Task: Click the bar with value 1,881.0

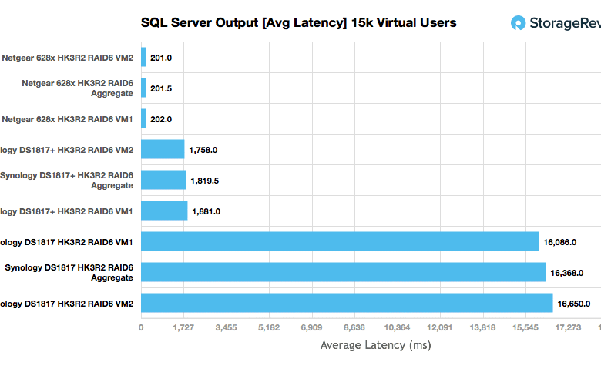Action: pyautogui.click(x=164, y=211)
